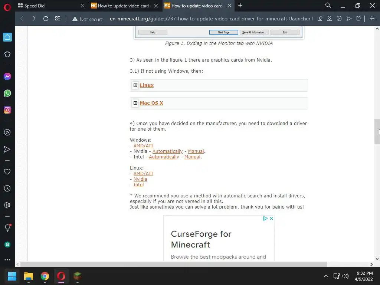Open the ad blocker shield icon

point(339,19)
